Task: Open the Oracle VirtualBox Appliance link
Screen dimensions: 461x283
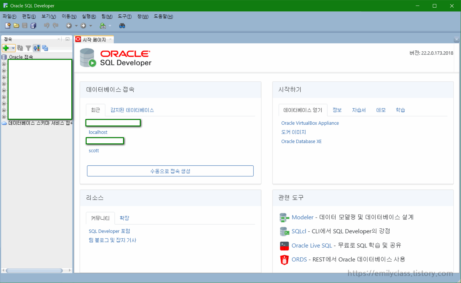Action: pos(310,123)
